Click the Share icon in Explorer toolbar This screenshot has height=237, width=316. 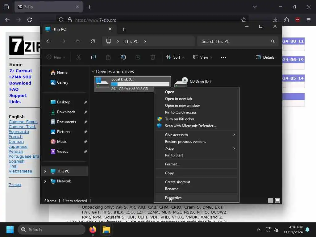[x=138, y=57]
